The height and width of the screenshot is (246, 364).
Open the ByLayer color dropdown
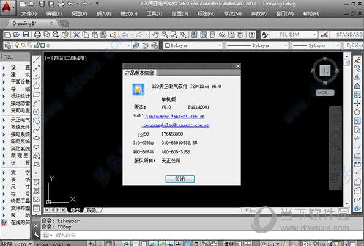coord(193,45)
